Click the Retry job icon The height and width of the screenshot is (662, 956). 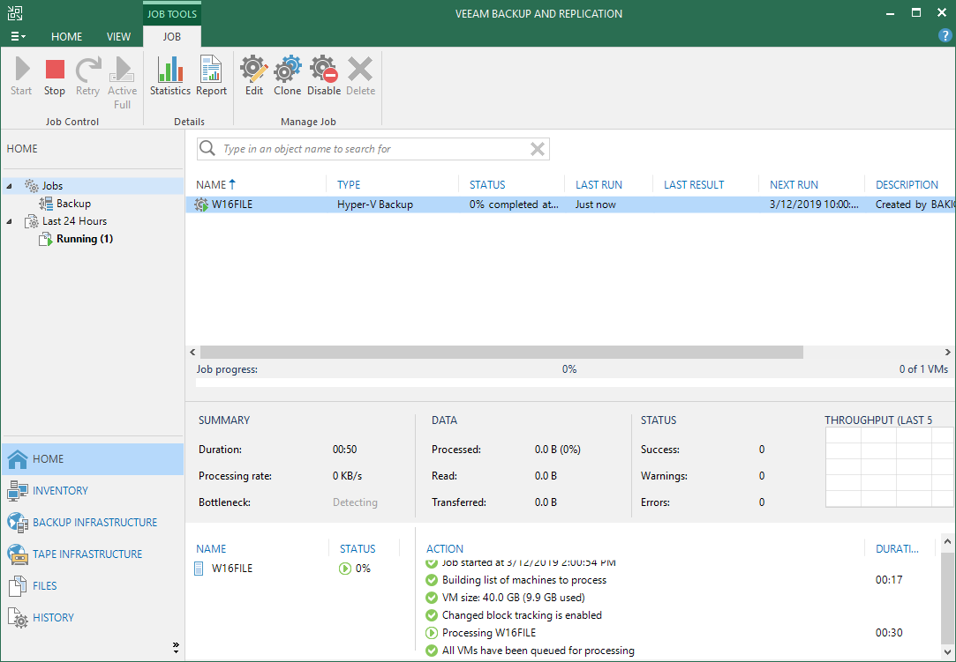[87, 76]
